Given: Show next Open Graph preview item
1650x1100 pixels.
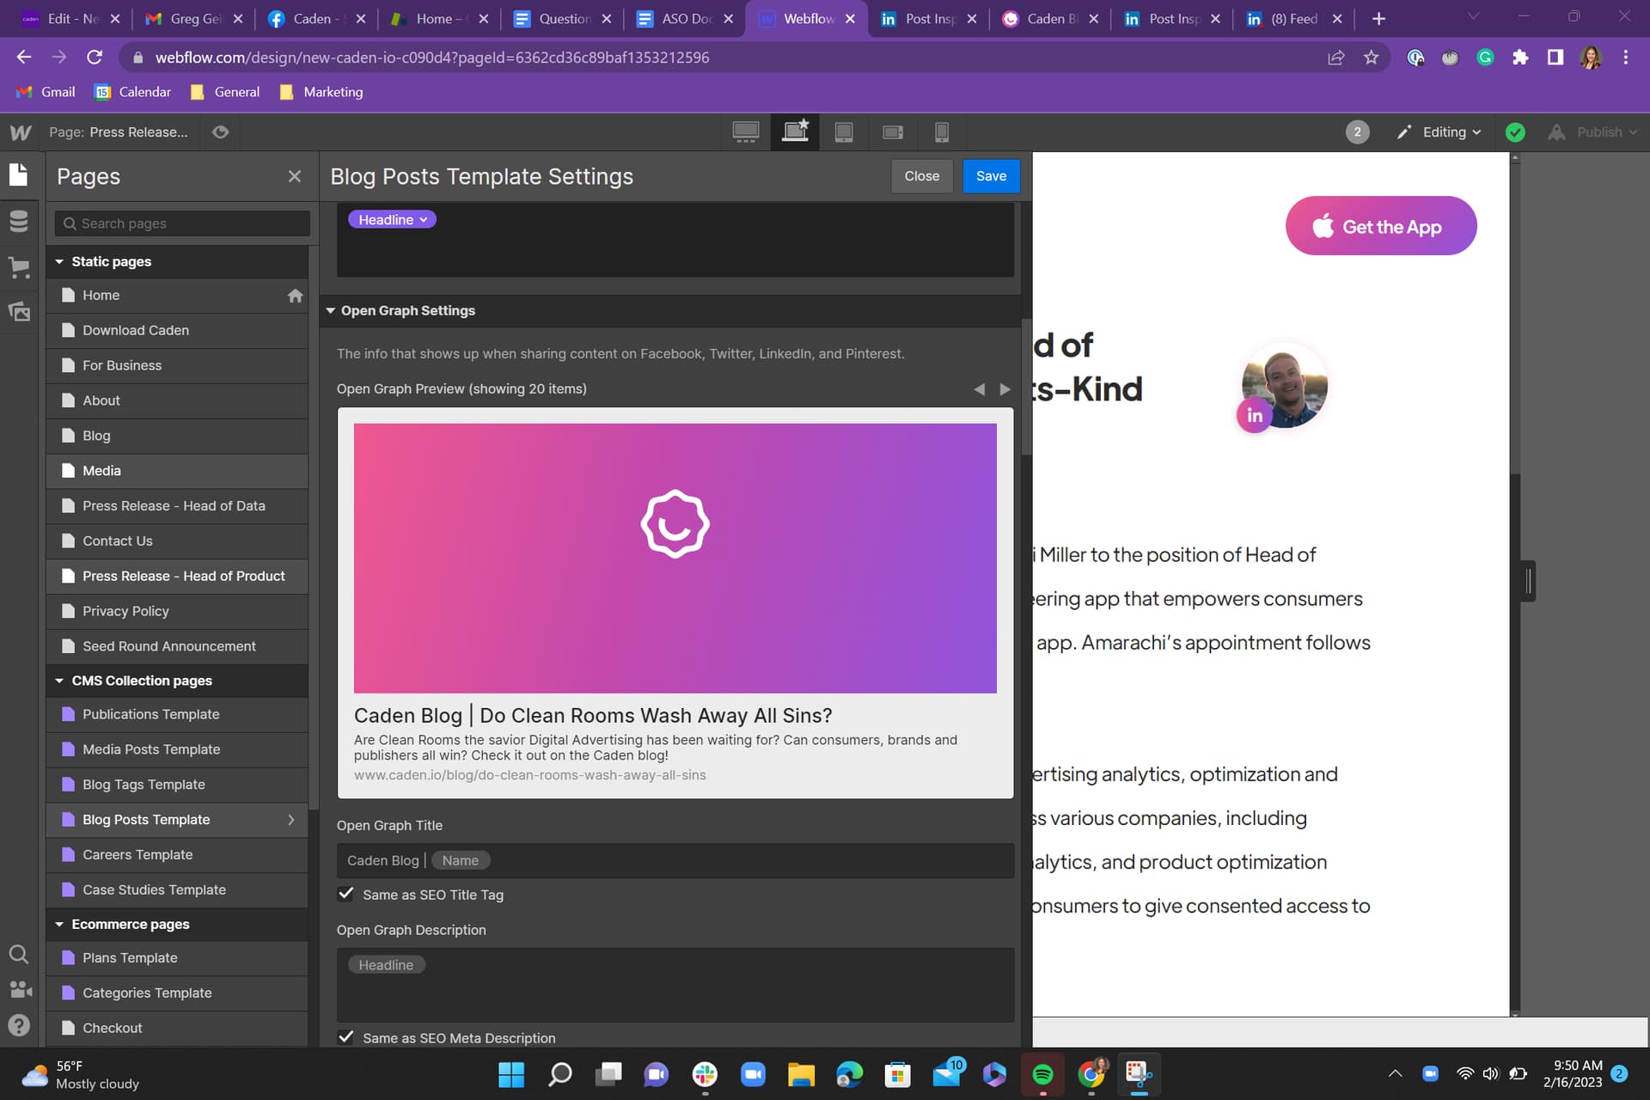Looking at the screenshot, I should click(x=1005, y=389).
